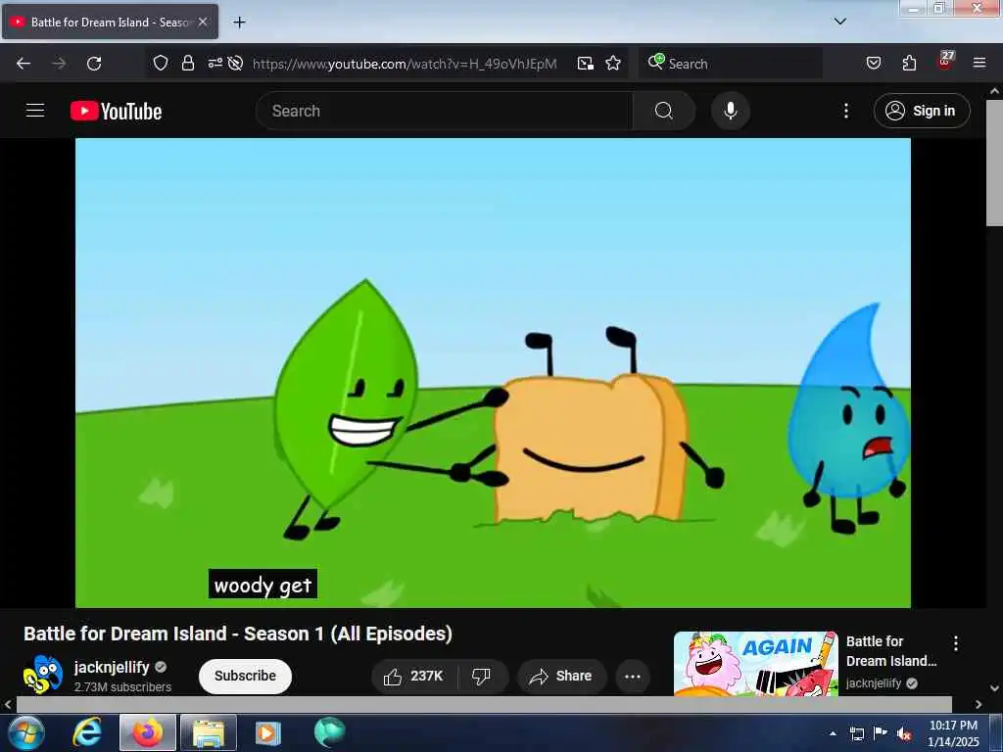The image size is (1003, 752).
Task: Go to YouTube home via the logo
Action: tap(116, 112)
